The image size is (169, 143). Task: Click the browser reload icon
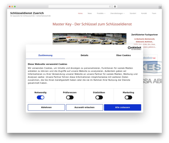tap(110, 7)
